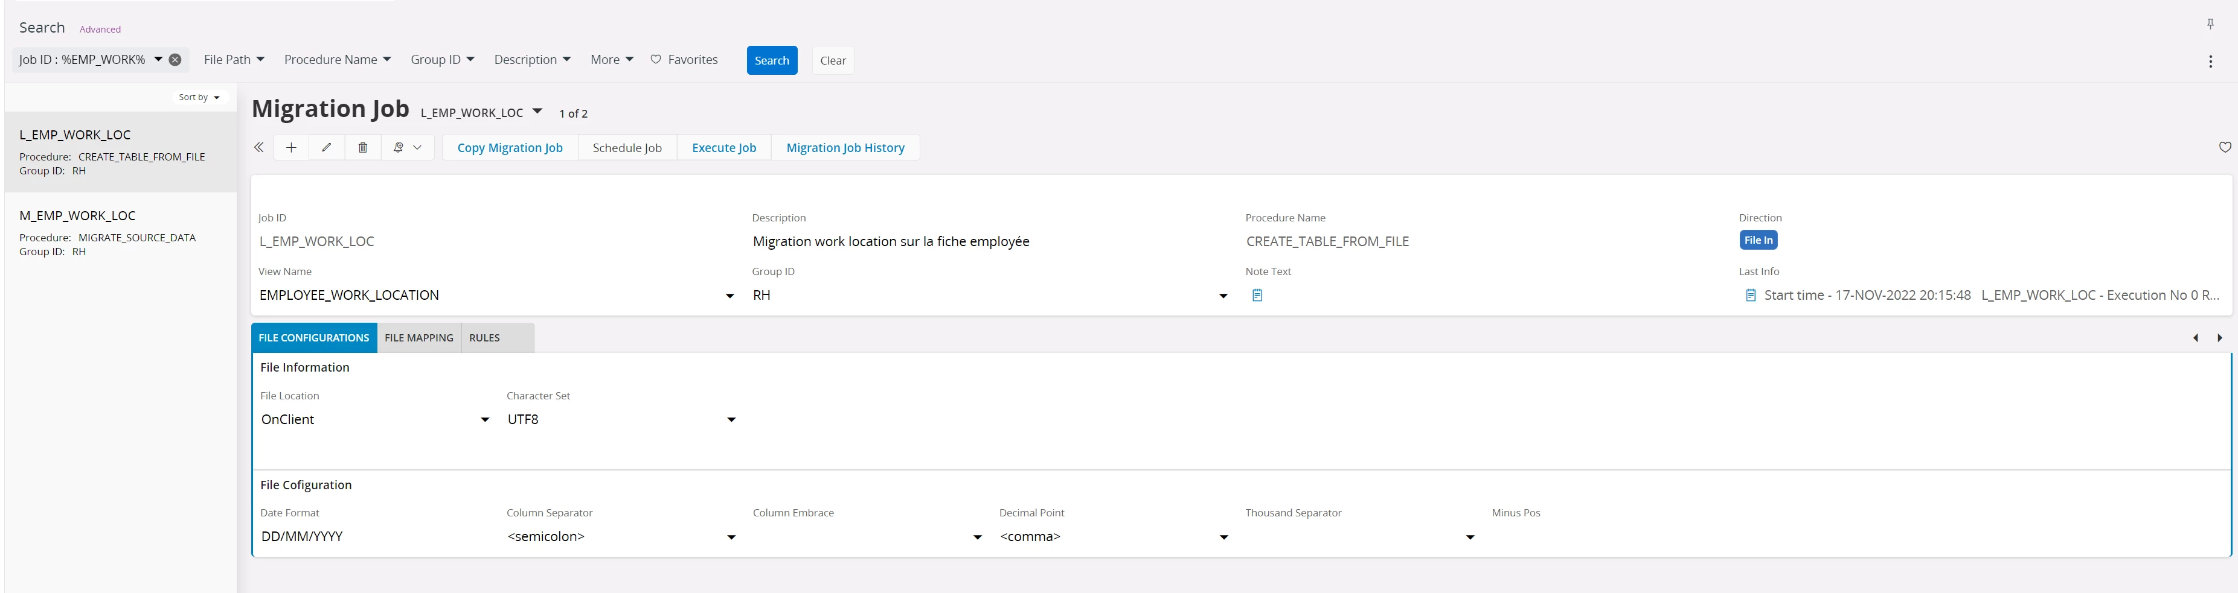This screenshot has height=593, width=2238.
Task: Click the Description field text
Action: (x=891, y=241)
